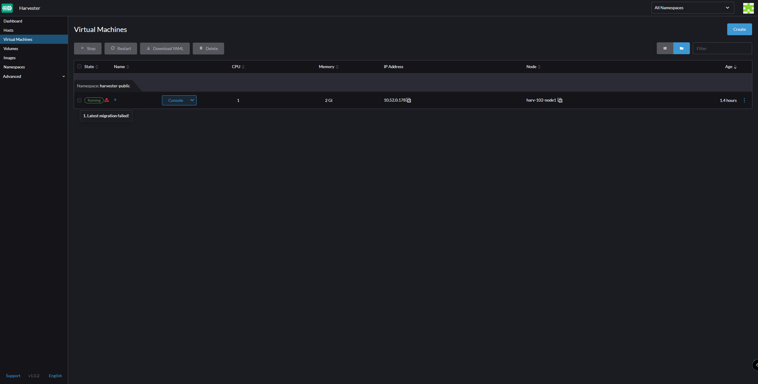The width and height of the screenshot is (758, 384).
Task: Expand the Advanced sidebar section
Action: point(34,76)
